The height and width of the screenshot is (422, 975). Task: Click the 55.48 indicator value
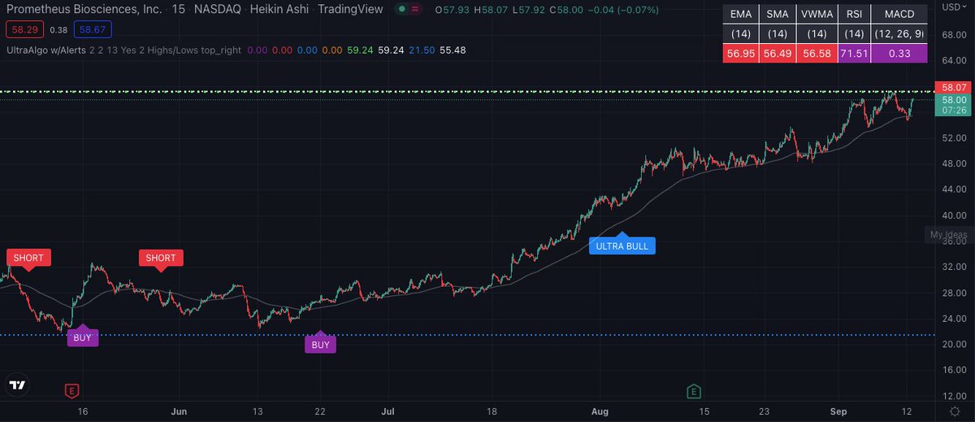(453, 50)
